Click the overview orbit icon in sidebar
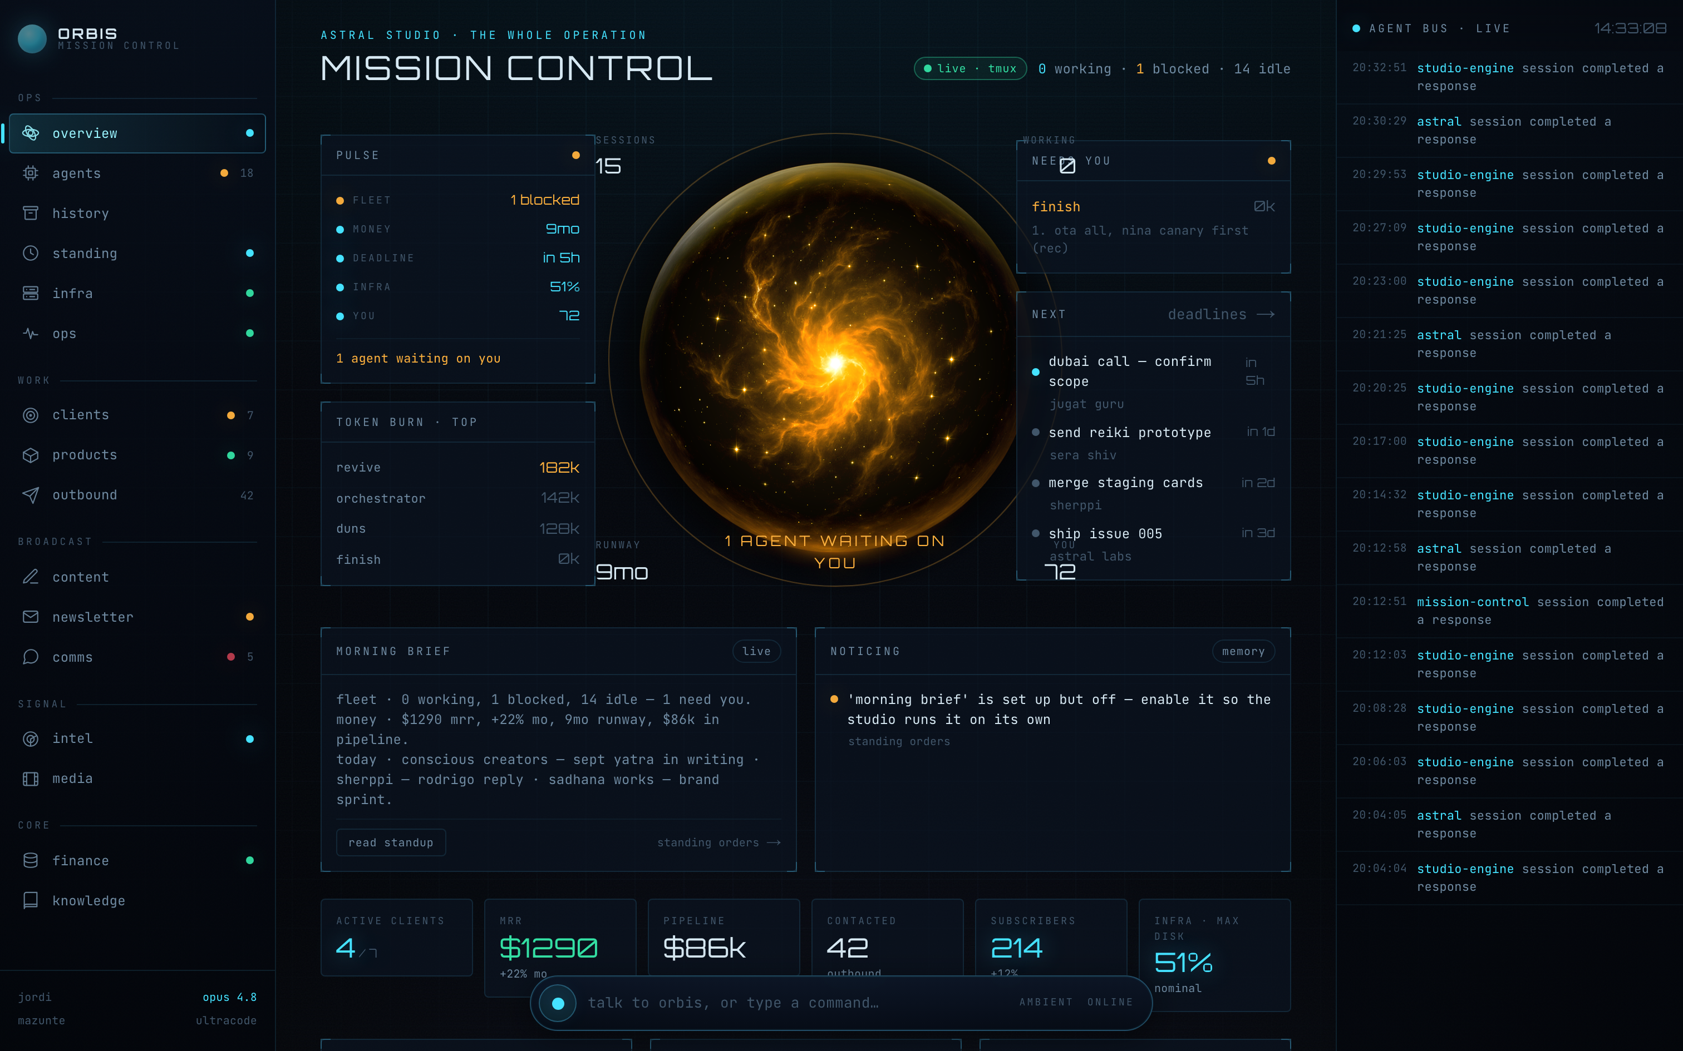The width and height of the screenshot is (1683, 1051). point(31,133)
